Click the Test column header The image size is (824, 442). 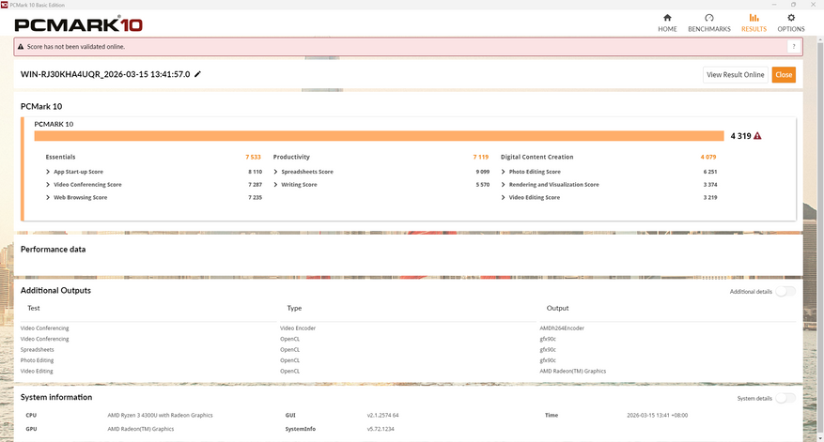click(34, 308)
